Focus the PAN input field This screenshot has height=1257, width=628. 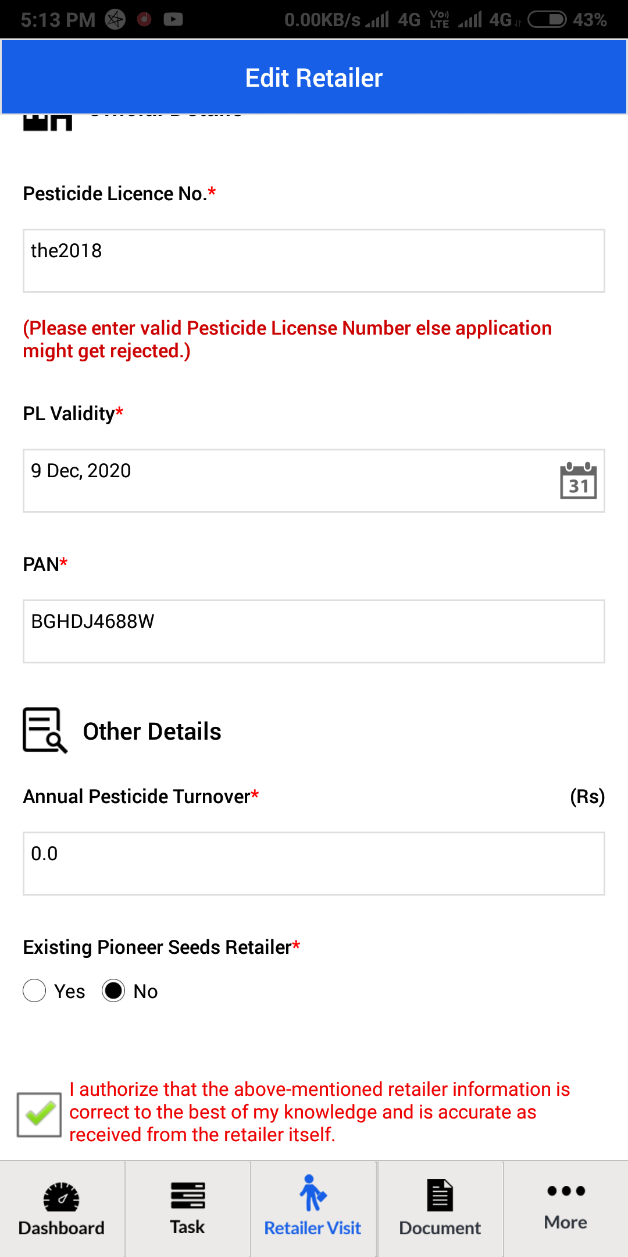[x=314, y=631]
